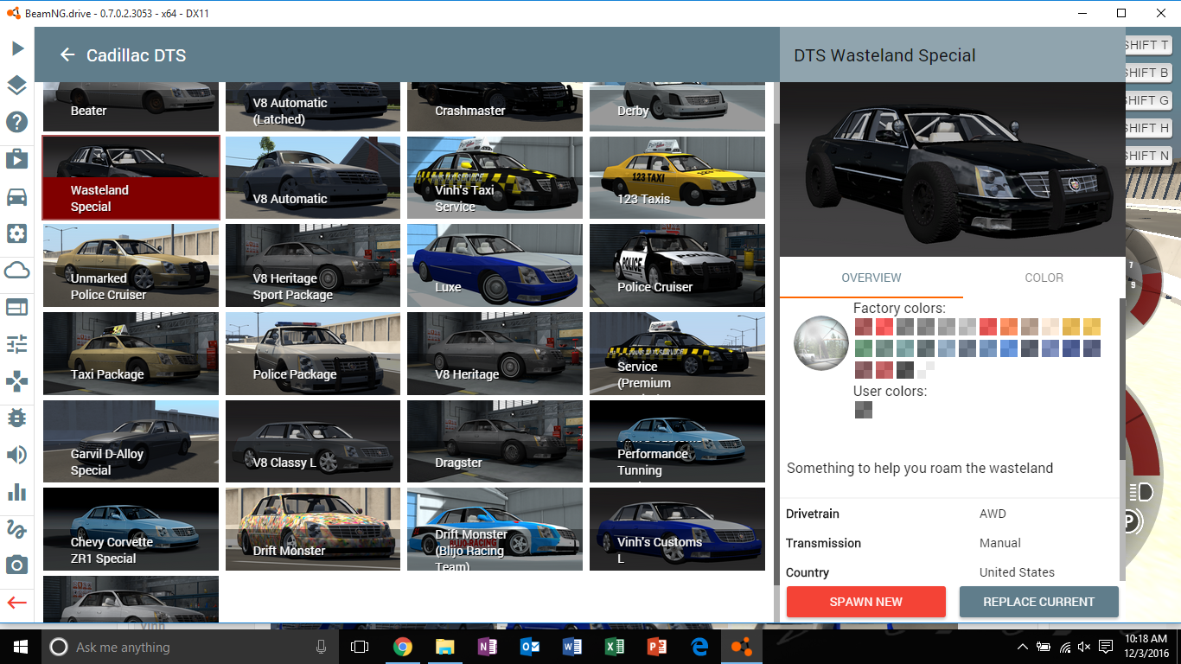Pick the white factory color swatch
The height and width of the screenshot is (664, 1181).
pos(926,370)
